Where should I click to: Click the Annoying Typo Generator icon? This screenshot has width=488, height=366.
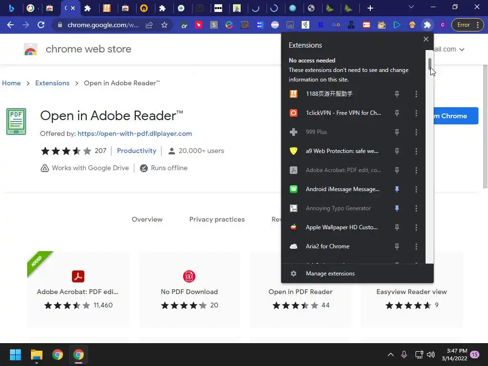[294, 208]
